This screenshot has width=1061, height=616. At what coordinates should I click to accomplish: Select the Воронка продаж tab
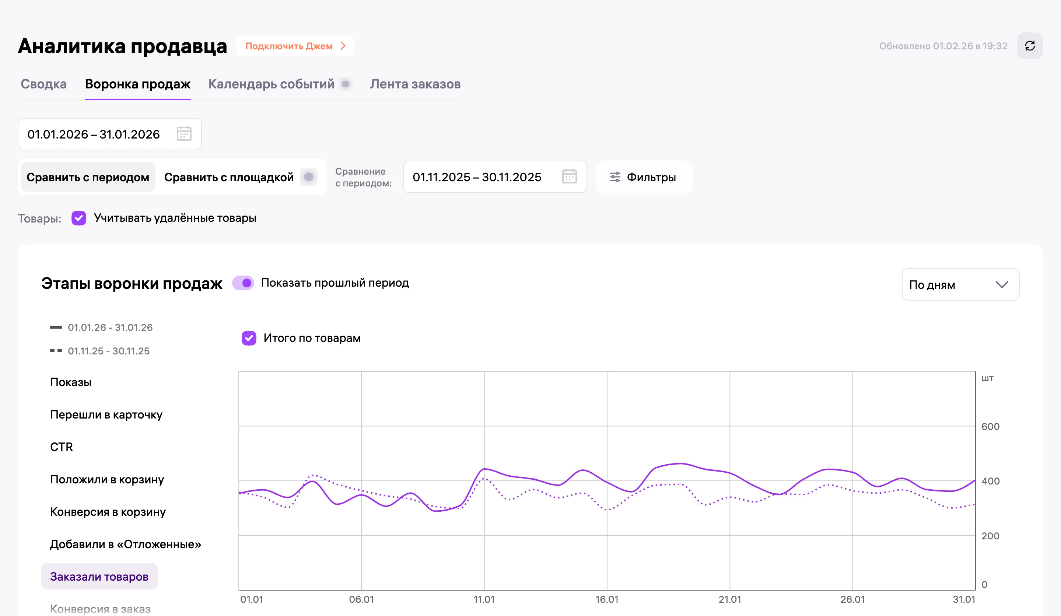point(138,84)
